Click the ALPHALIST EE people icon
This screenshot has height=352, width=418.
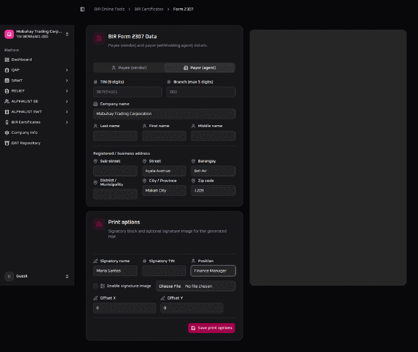tap(7, 101)
